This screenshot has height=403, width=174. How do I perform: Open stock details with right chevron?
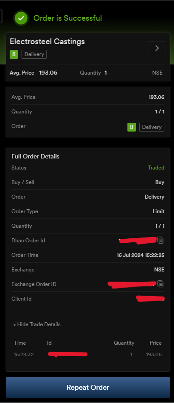[x=157, y=48]
